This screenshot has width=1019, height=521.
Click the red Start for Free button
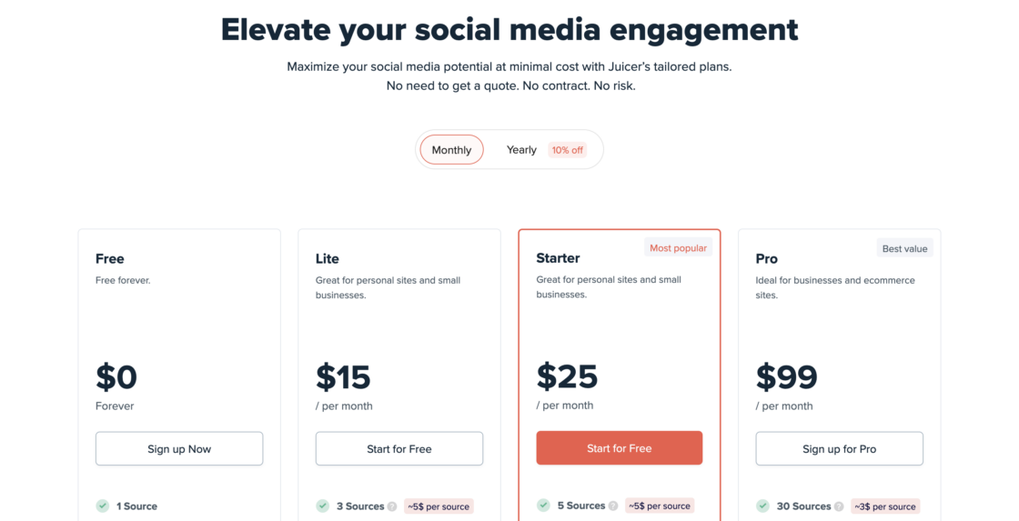click(x=620, y=448)
